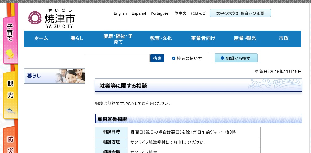Click in the site search text field
This screenshot has width=311, height=153.
pyautogui.click(x=117, y=58)
